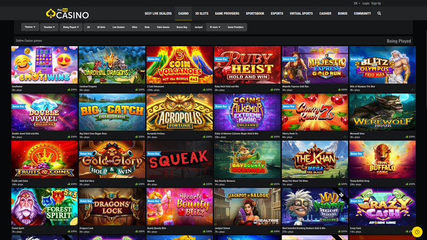Open the Cherry Rush 7s game
This screenshot has width=427, height=240.
pos(315,112)
